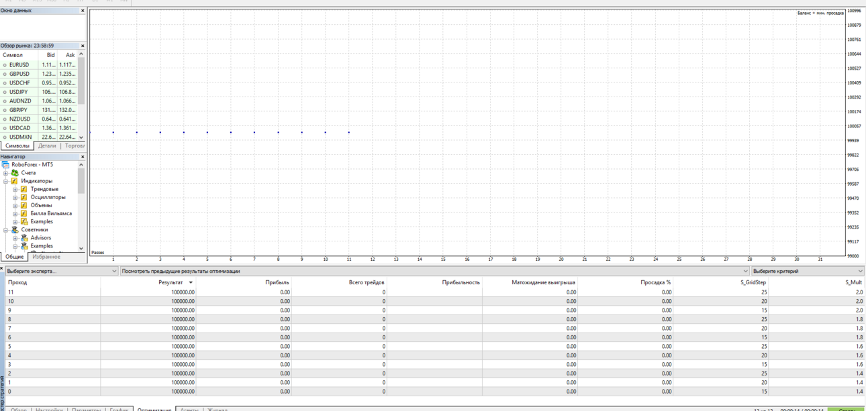Open the Общие tab in Navigator
This screenshot has width=866, height=411.
[x=14, y=257]
